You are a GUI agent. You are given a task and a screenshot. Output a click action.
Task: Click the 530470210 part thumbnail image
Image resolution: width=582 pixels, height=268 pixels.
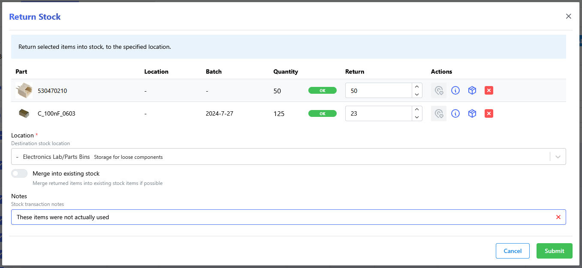24,91
